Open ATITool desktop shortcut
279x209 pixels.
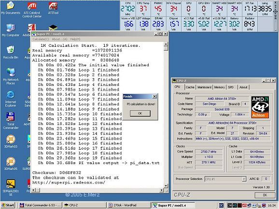tap(53, 8)
